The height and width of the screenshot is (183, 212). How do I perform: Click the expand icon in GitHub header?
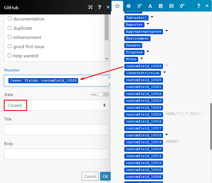[91, 7]
